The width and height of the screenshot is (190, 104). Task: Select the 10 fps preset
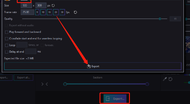pos(43,12)
